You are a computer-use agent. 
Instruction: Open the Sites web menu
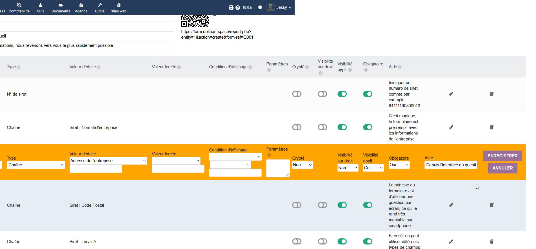tap(119, 8)
